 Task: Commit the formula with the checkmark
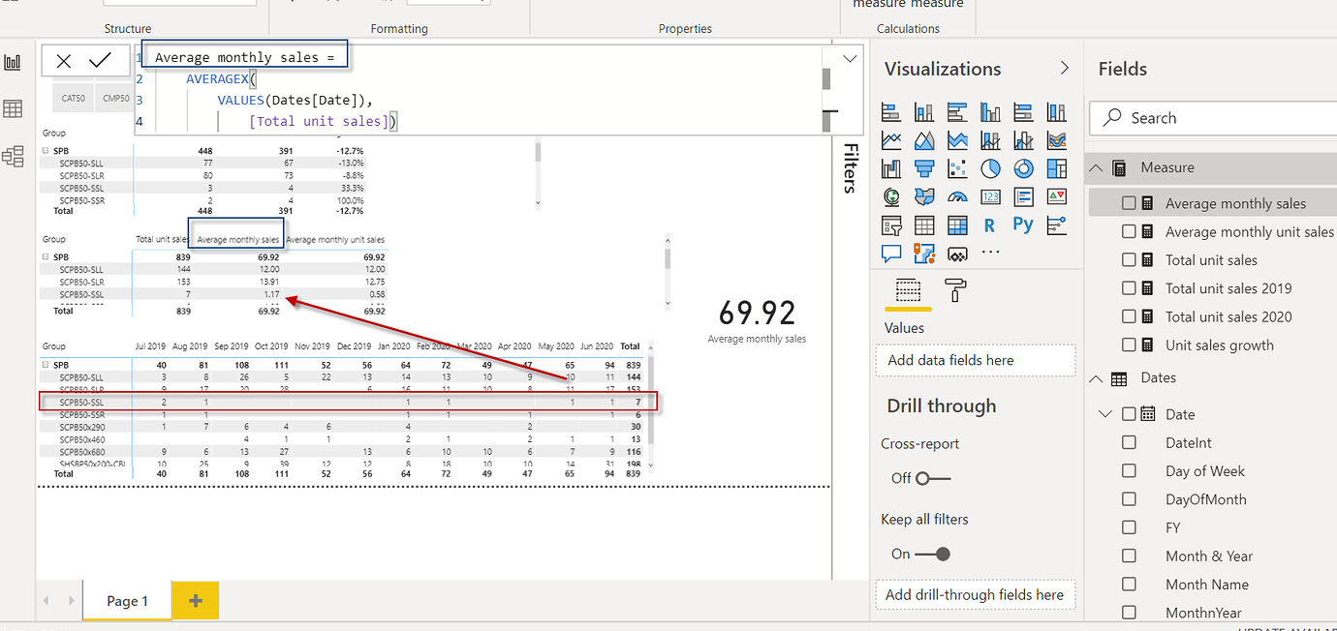(x=100, y=61)
